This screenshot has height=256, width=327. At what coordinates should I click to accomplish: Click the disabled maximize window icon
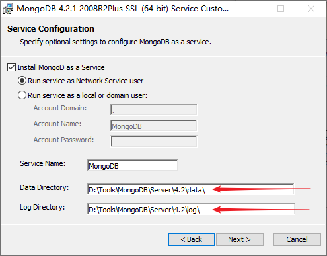click(281, 9)
